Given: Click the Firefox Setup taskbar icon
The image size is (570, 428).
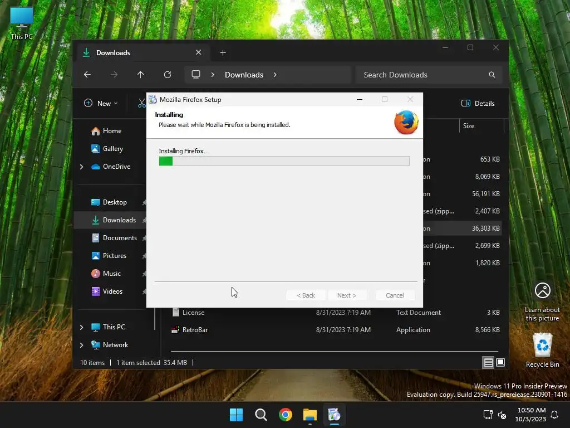Looking at the screenshot, I should pyautogui.click(x=335, y=415).
